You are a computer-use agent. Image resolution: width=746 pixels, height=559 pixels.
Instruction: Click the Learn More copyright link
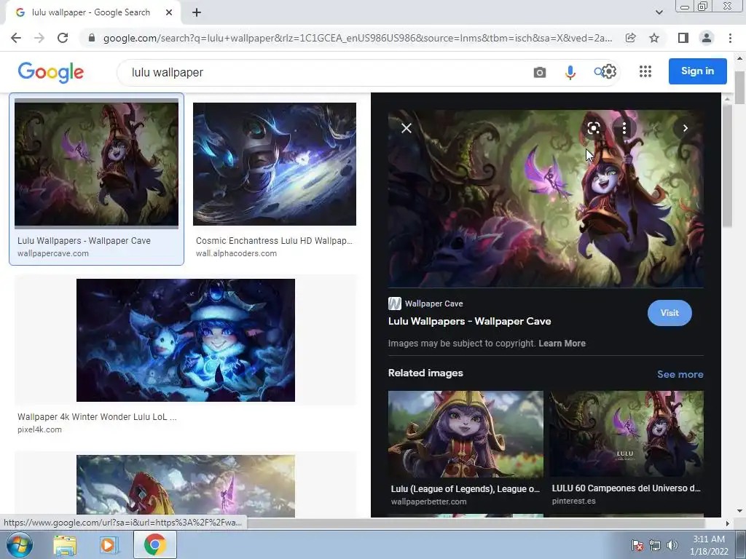click(562, 344)
